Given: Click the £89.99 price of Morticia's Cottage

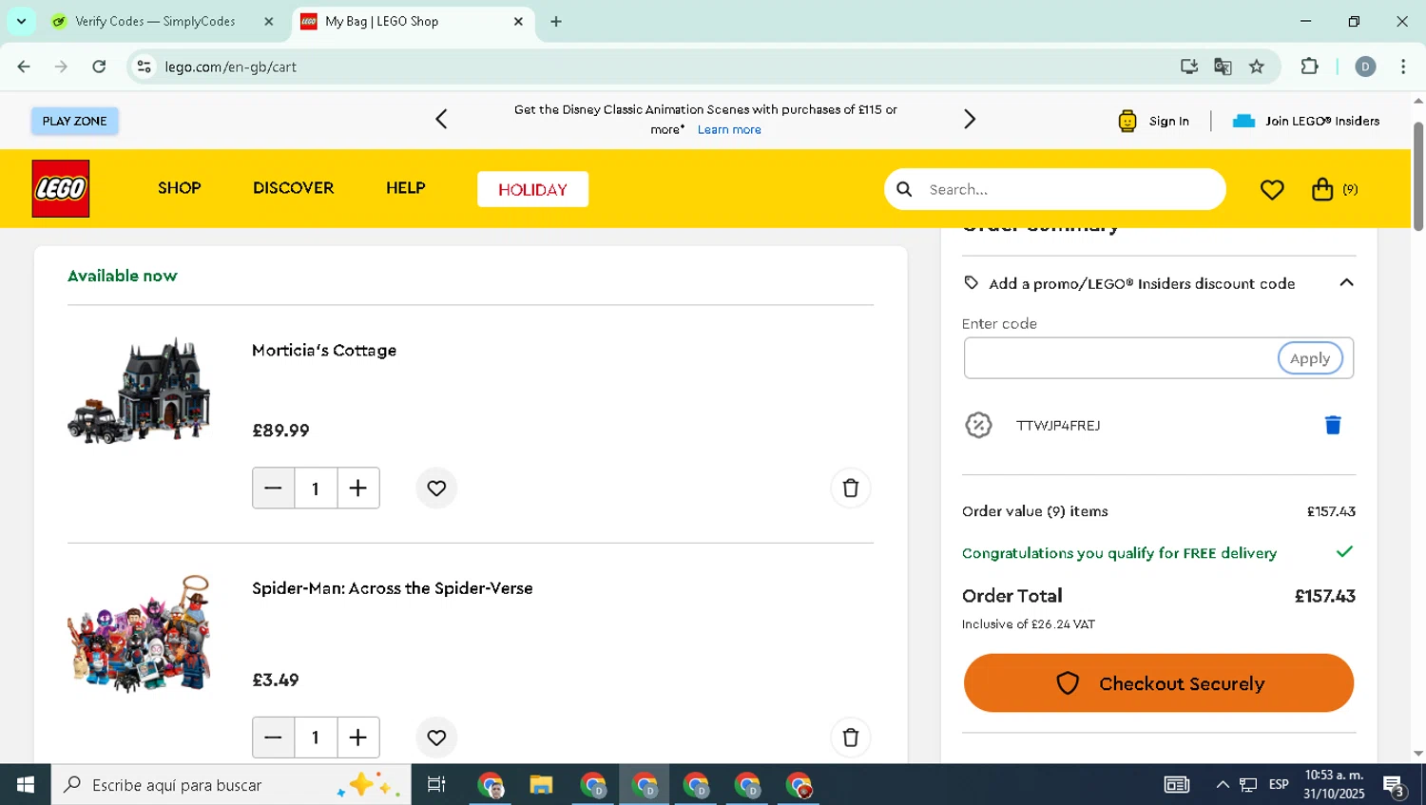Looking at the screenshot, I should pos(280,431).
